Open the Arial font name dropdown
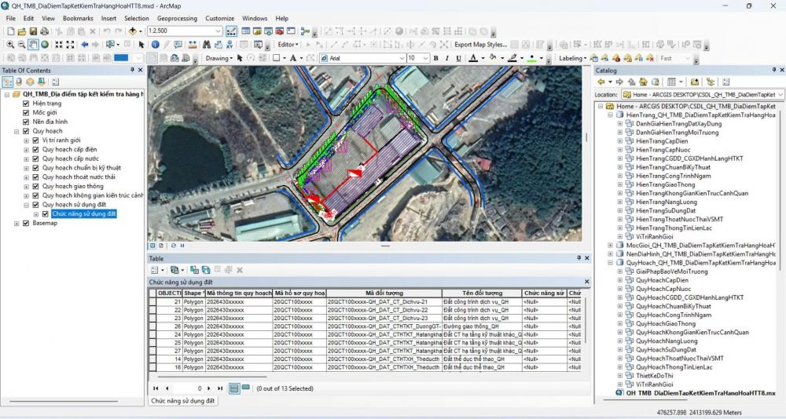 [402, 58]
